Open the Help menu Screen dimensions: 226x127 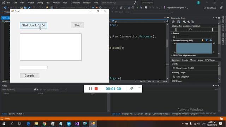tap(96, 2)
